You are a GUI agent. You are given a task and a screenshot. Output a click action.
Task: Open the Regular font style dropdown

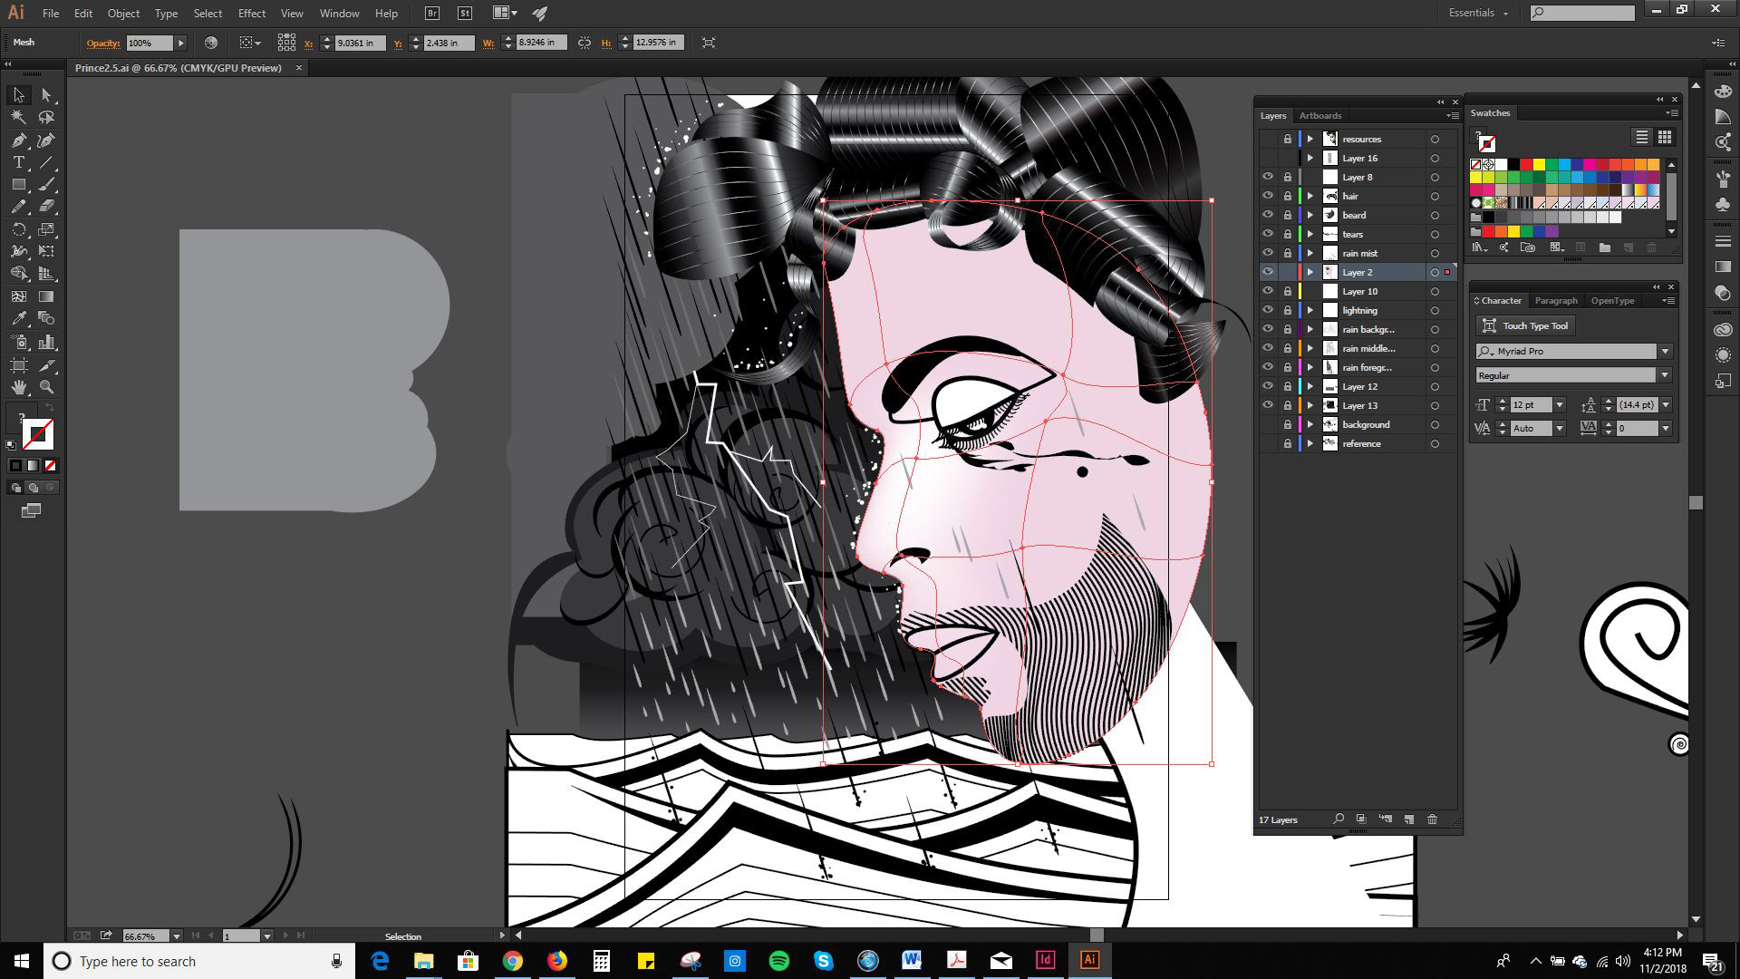click(x=1665, y=375)
